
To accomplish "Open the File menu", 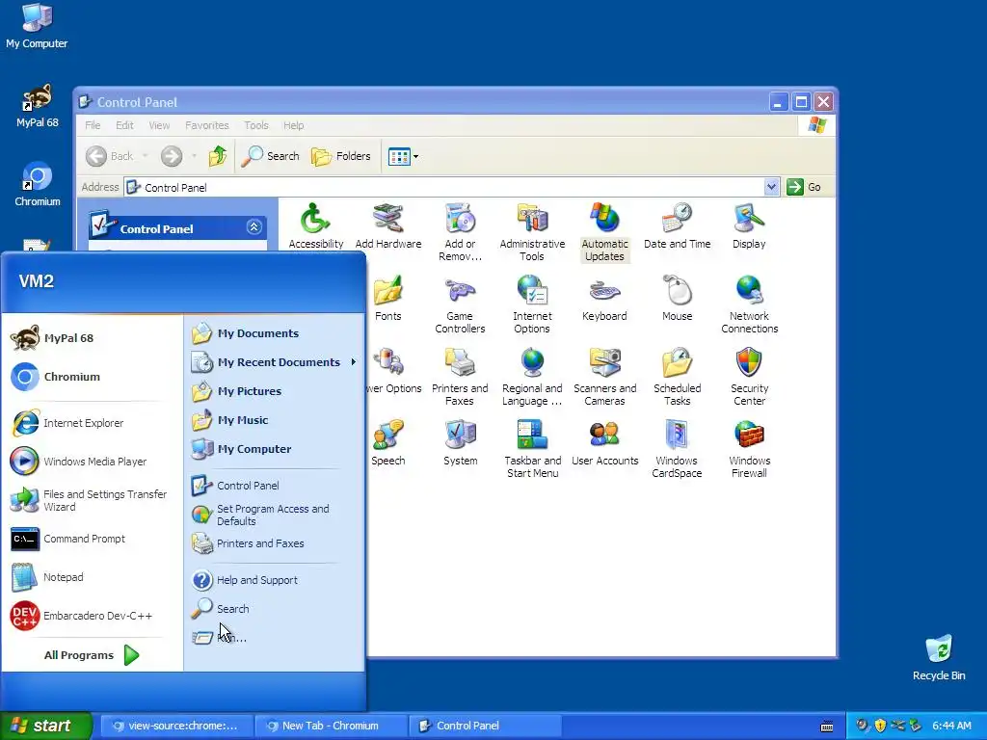I will click(x=93, y=125).
